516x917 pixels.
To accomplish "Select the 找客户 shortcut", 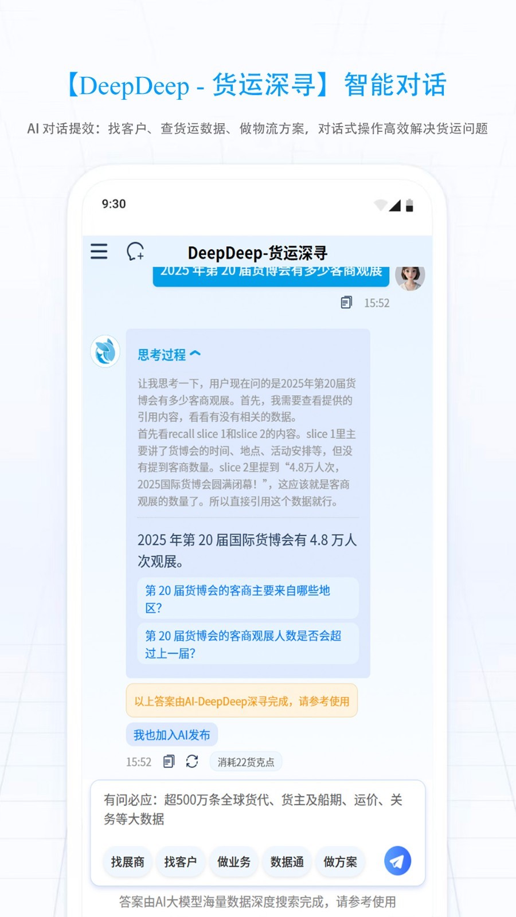I will tap(180, 861).
